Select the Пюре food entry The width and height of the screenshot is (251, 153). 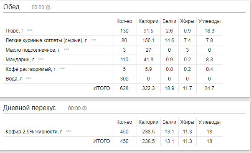tap(15, 31)
